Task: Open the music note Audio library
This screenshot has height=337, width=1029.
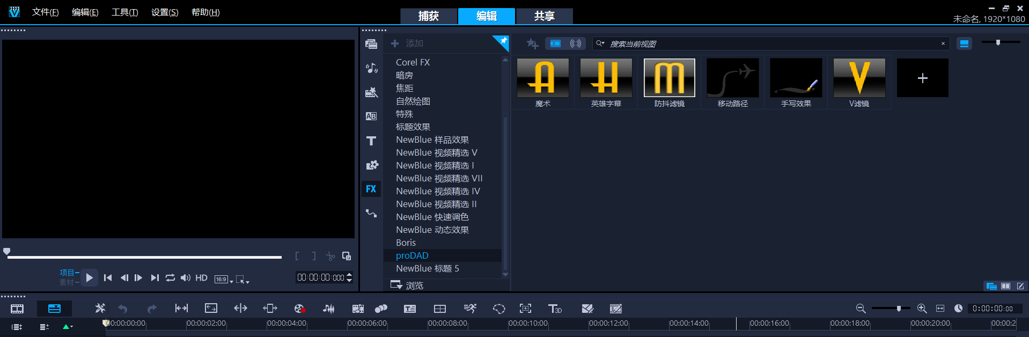Action: [371, 68]
